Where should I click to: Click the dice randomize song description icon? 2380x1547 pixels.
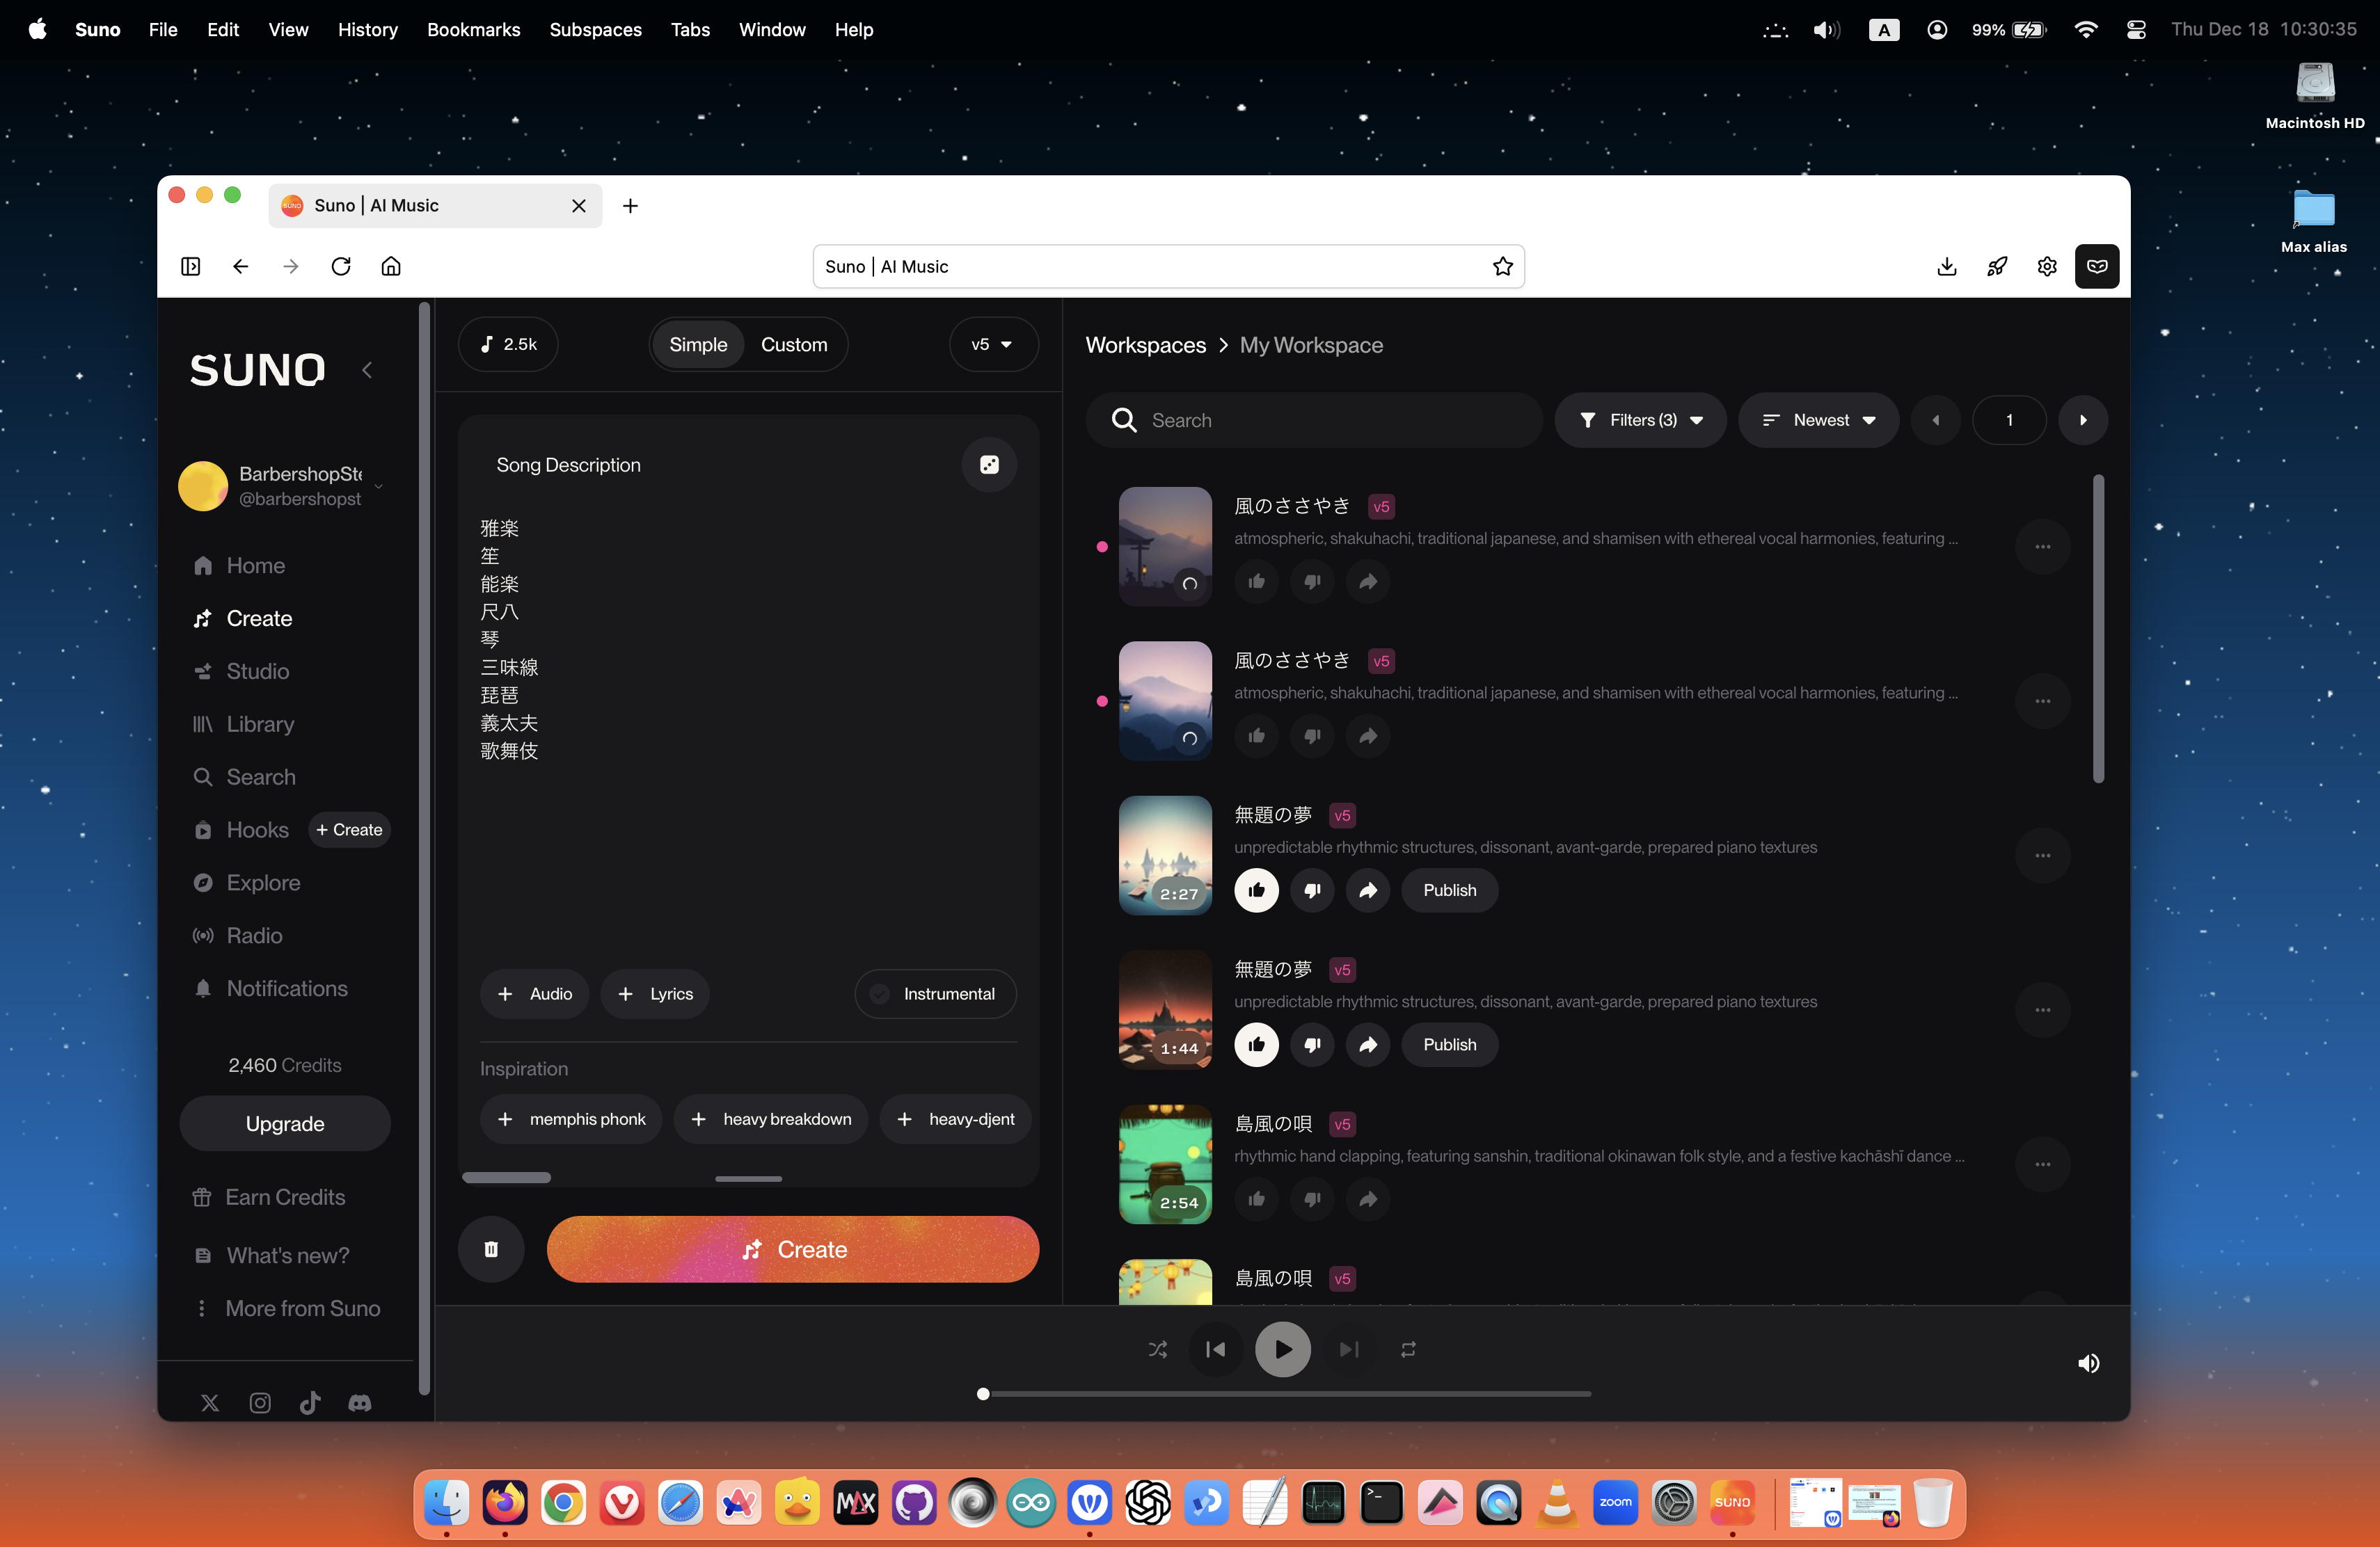click(x=989, y=465)
